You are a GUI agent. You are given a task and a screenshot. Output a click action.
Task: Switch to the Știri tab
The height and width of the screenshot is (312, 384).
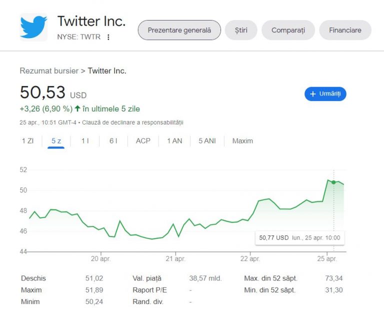(241, 30)
